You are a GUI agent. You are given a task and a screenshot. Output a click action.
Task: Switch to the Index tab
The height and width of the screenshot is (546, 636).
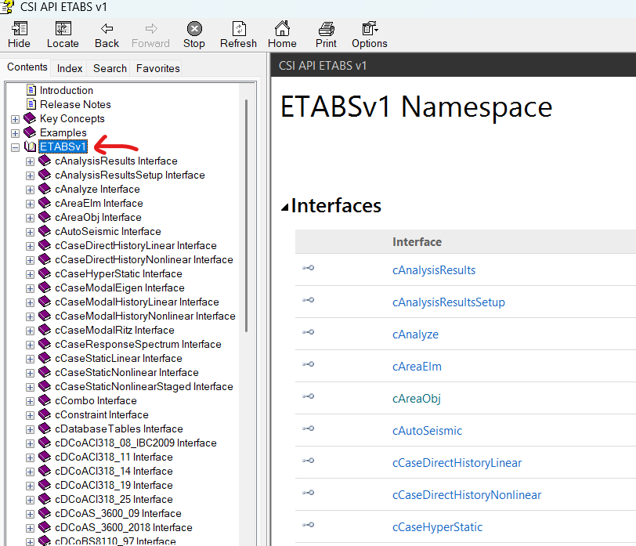tap(70, 68)
